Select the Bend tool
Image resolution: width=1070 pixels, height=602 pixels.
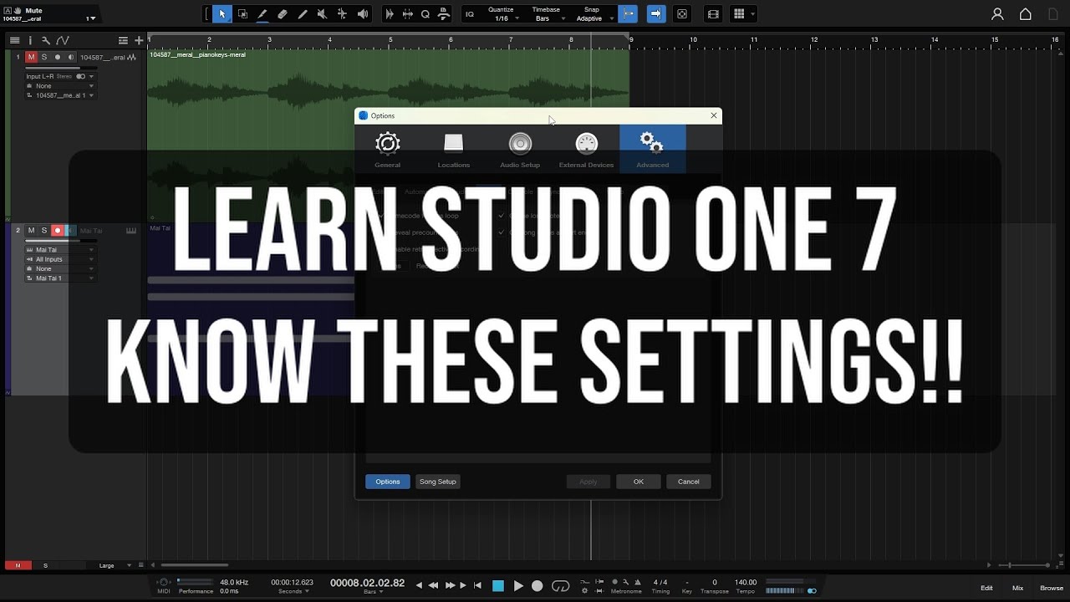tap(343, 14)
